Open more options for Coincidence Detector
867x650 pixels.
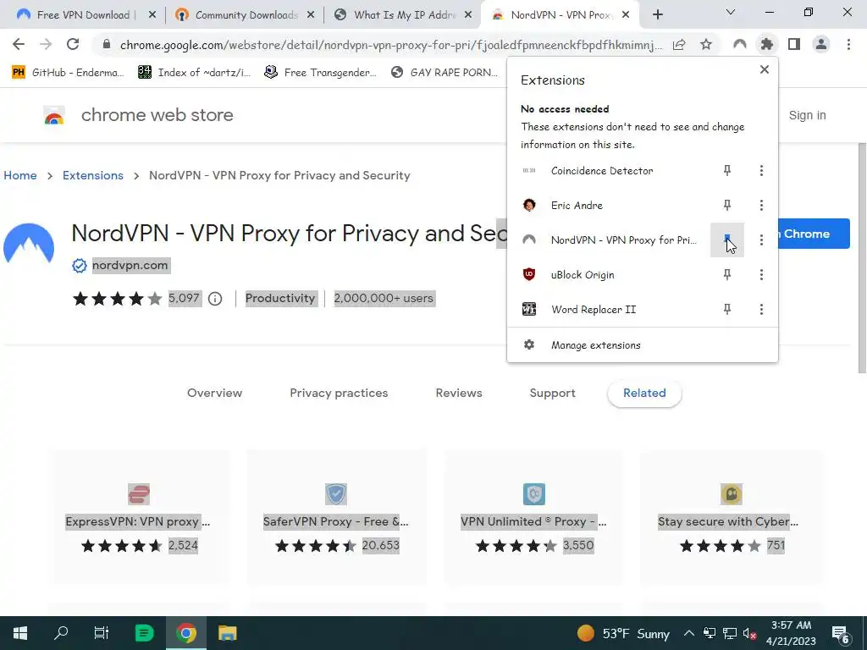pyautogui.click(x=761, y=170)
